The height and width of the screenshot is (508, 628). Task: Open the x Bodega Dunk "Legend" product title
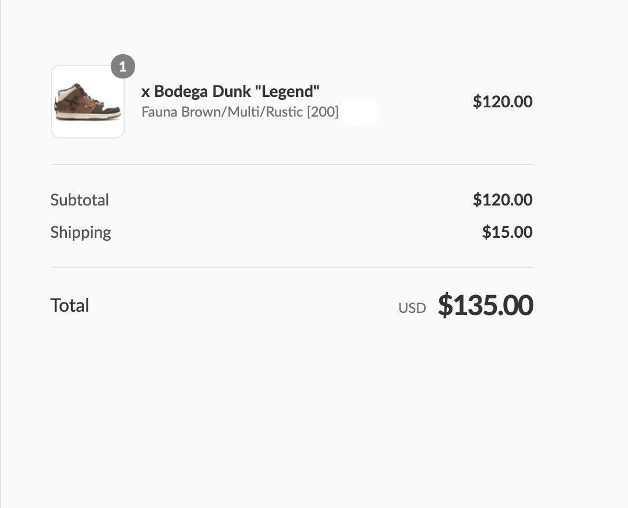click(230, 91)
